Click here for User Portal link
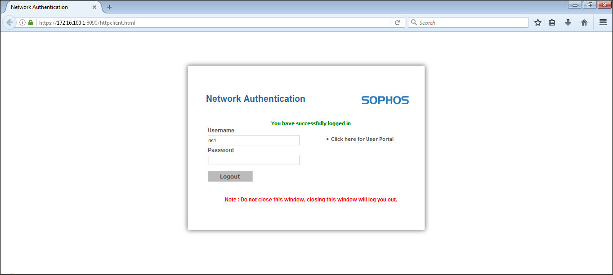This screenshot has width=613, height=275. tap(362, 139)
